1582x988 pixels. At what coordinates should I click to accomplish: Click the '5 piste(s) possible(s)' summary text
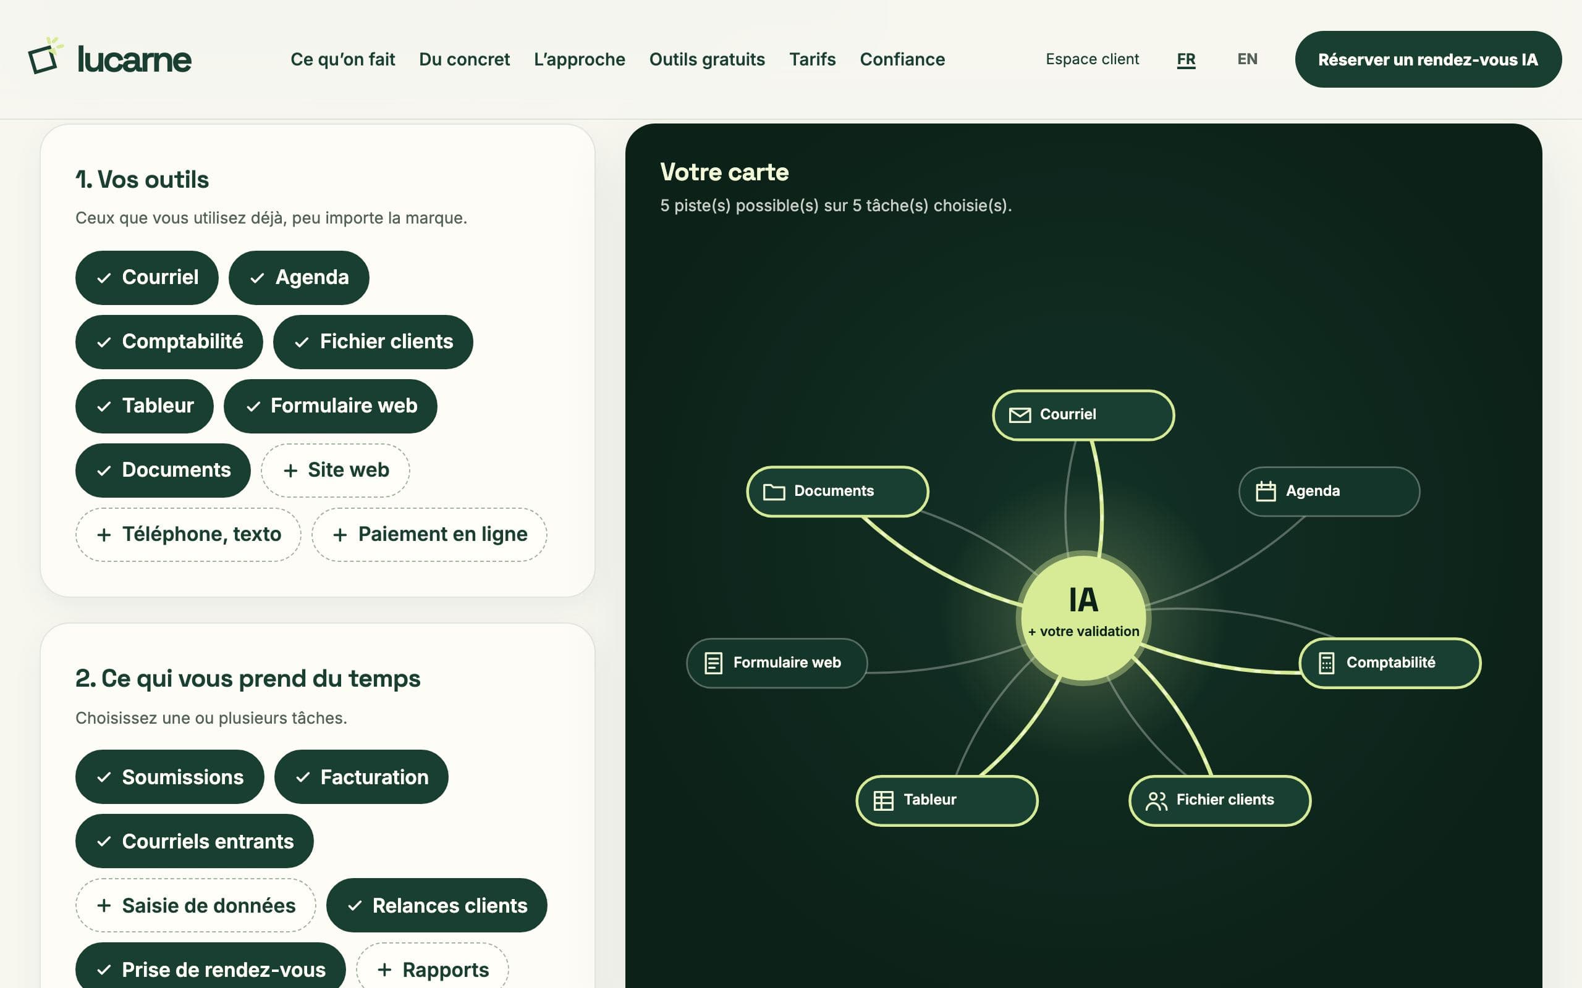click(x=835, y=206)
